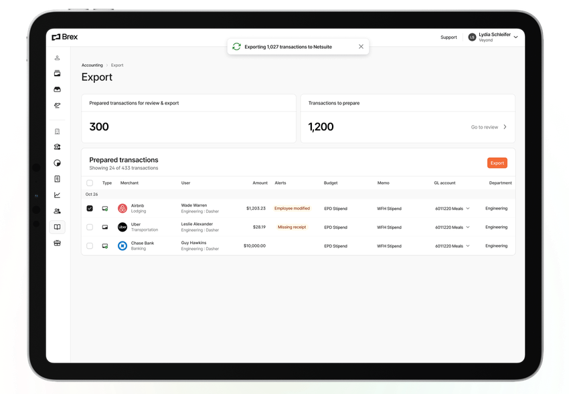Open the Brex logo home
Viewport: 569px width, 394px height.
click(x=64, y=37)
